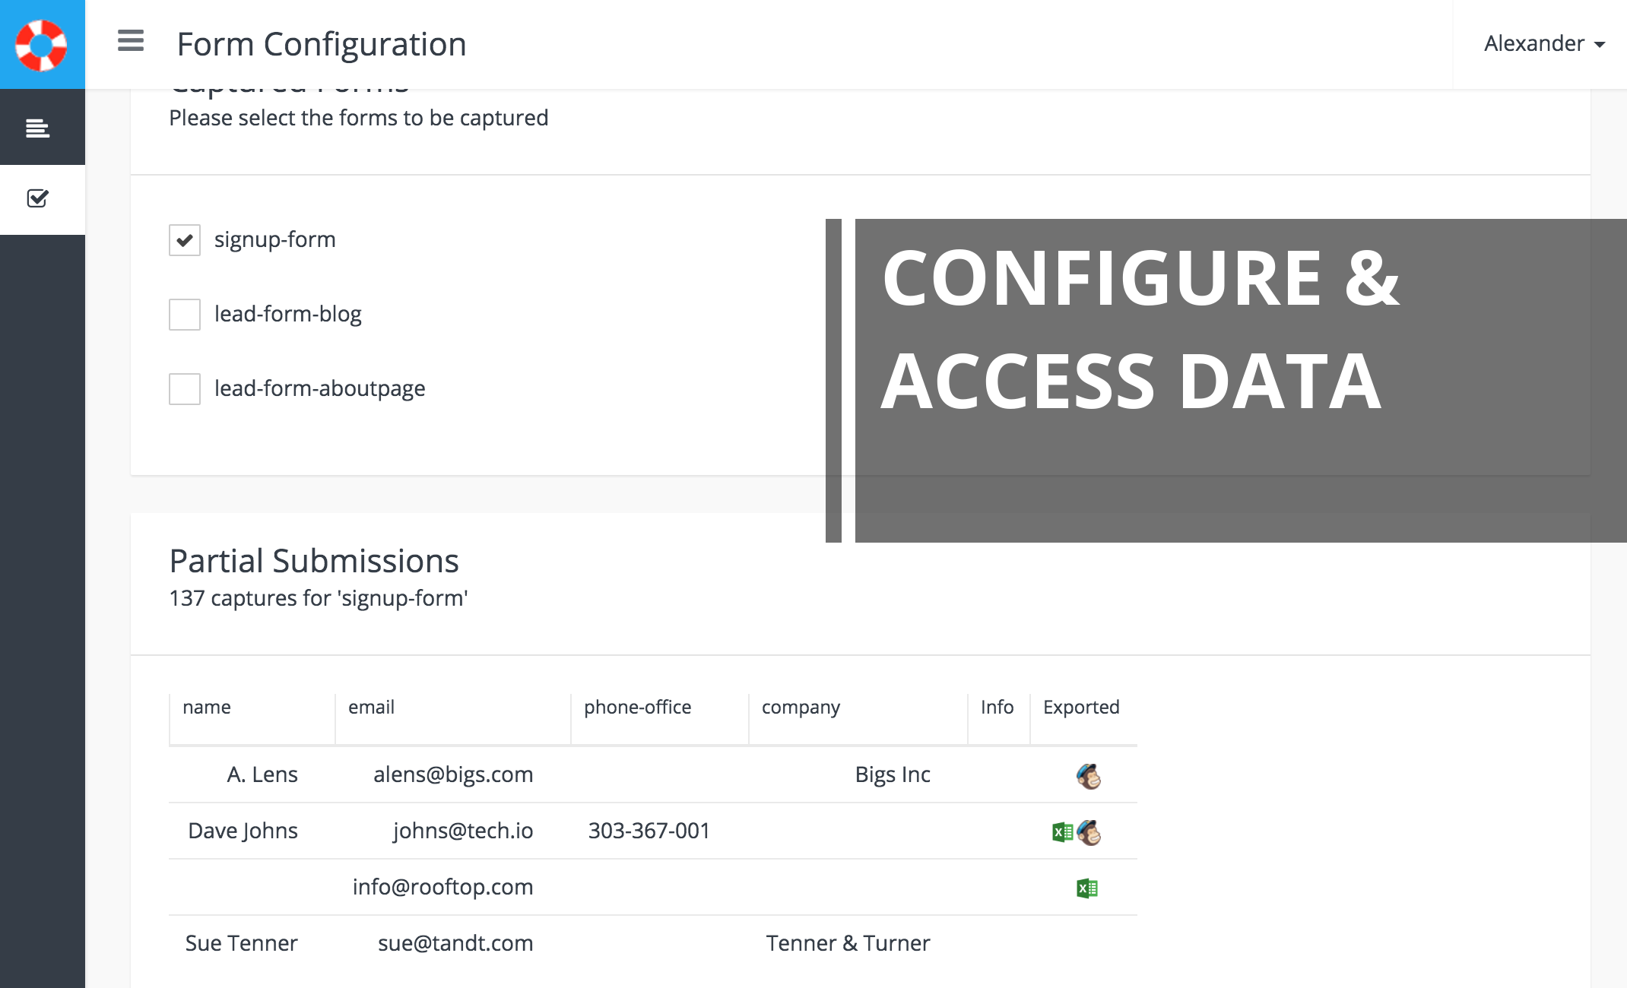
Task: Click Excel icon in Dave Johns row
Action: pos(1062,832)
